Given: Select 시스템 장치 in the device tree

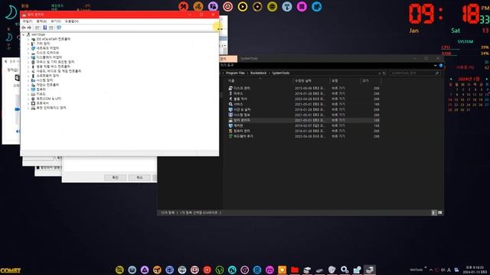Looking at the screenshot, I should [44, 80].
